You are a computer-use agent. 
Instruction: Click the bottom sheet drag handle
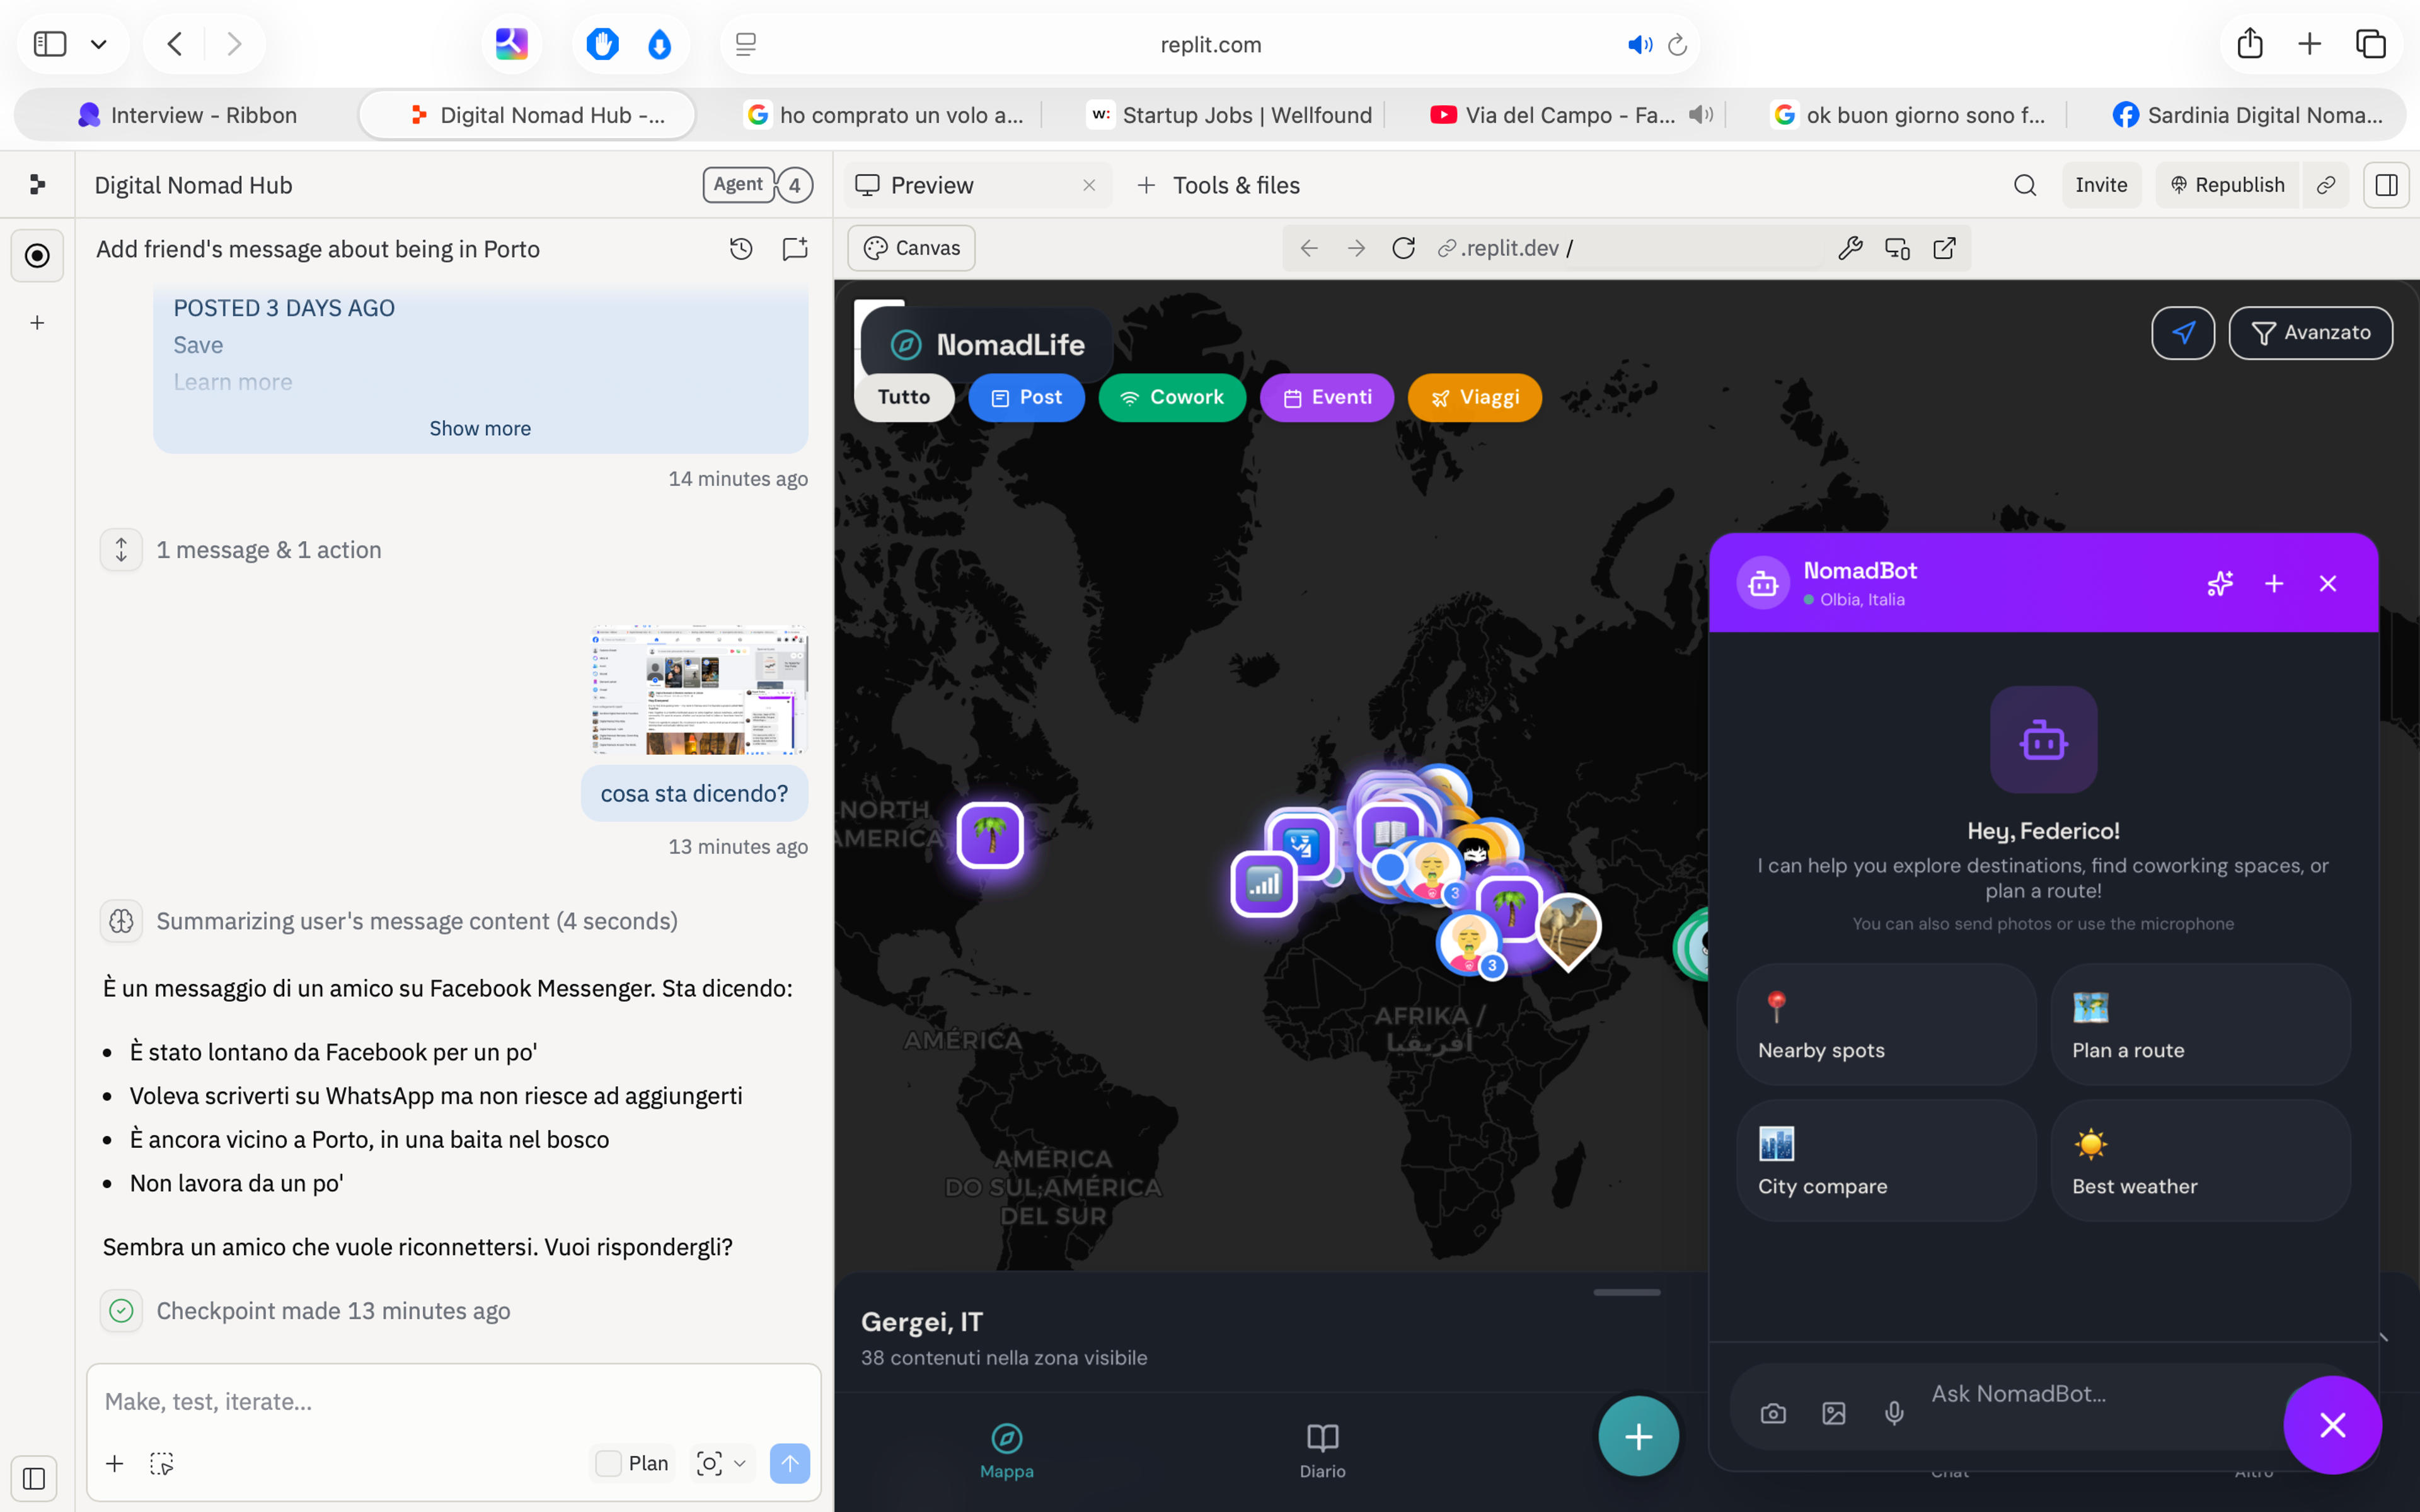(x=1627, y=1292)
